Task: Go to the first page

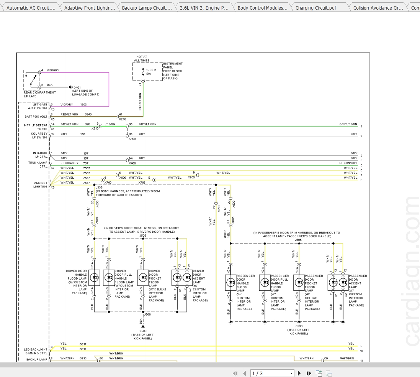Action: (236, 373)
